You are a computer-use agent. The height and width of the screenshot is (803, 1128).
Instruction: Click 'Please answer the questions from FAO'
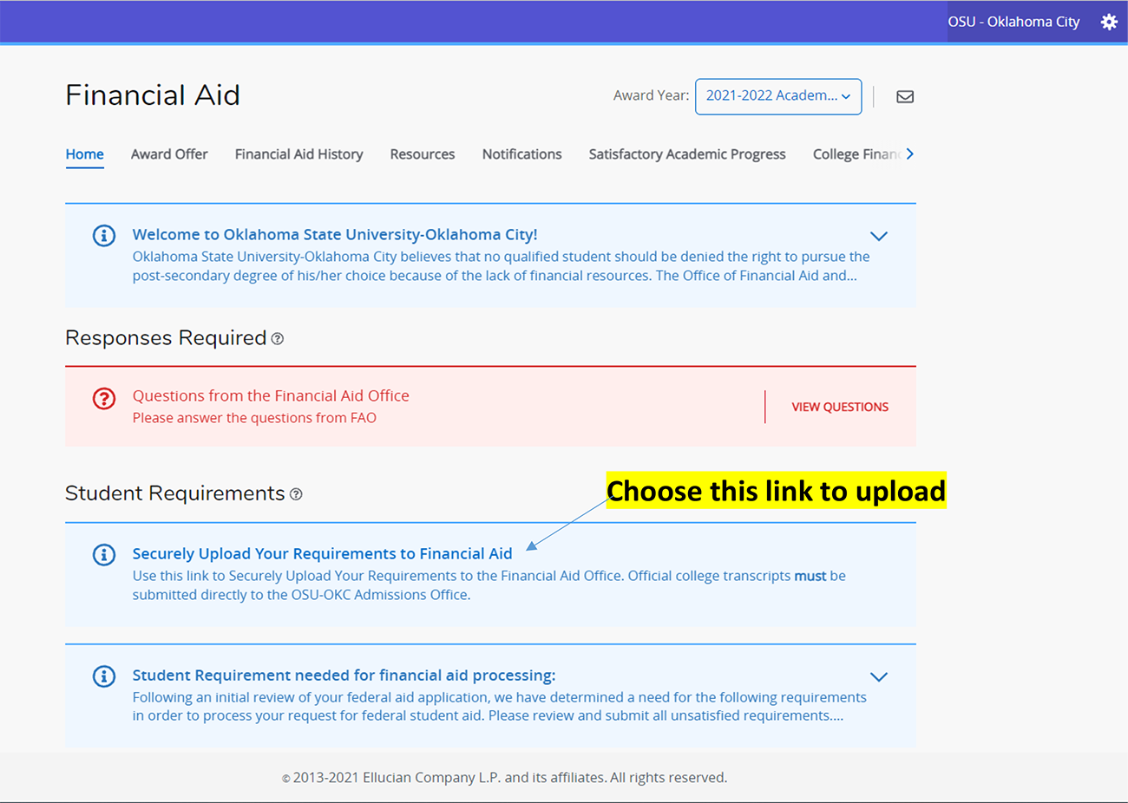pyautogui.click(x=254, y=418)
